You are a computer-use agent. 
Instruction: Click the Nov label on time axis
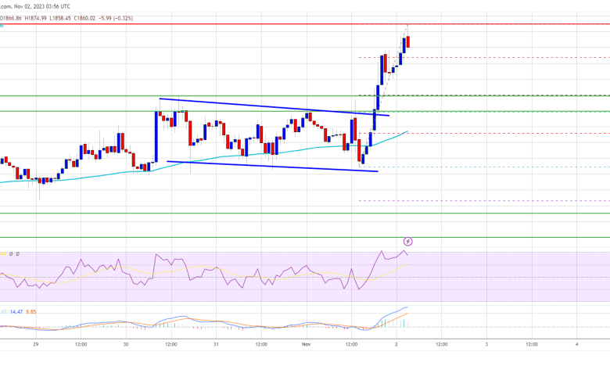307,343
